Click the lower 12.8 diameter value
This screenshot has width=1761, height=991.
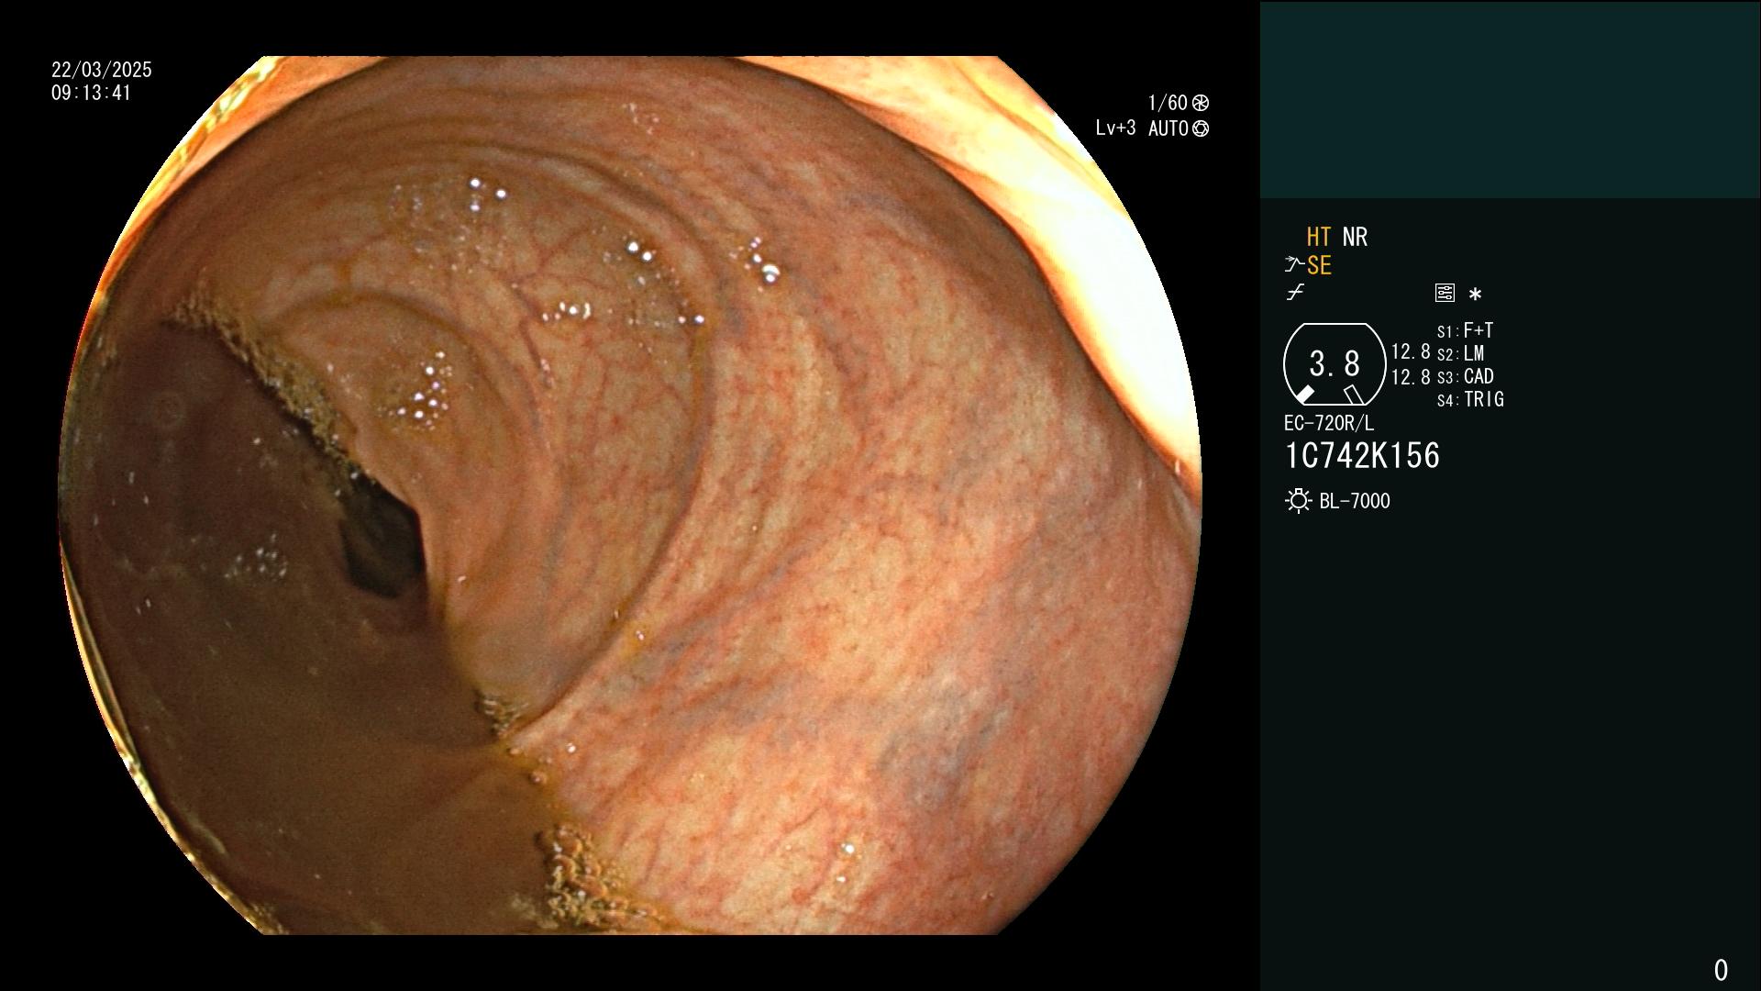1411,377
